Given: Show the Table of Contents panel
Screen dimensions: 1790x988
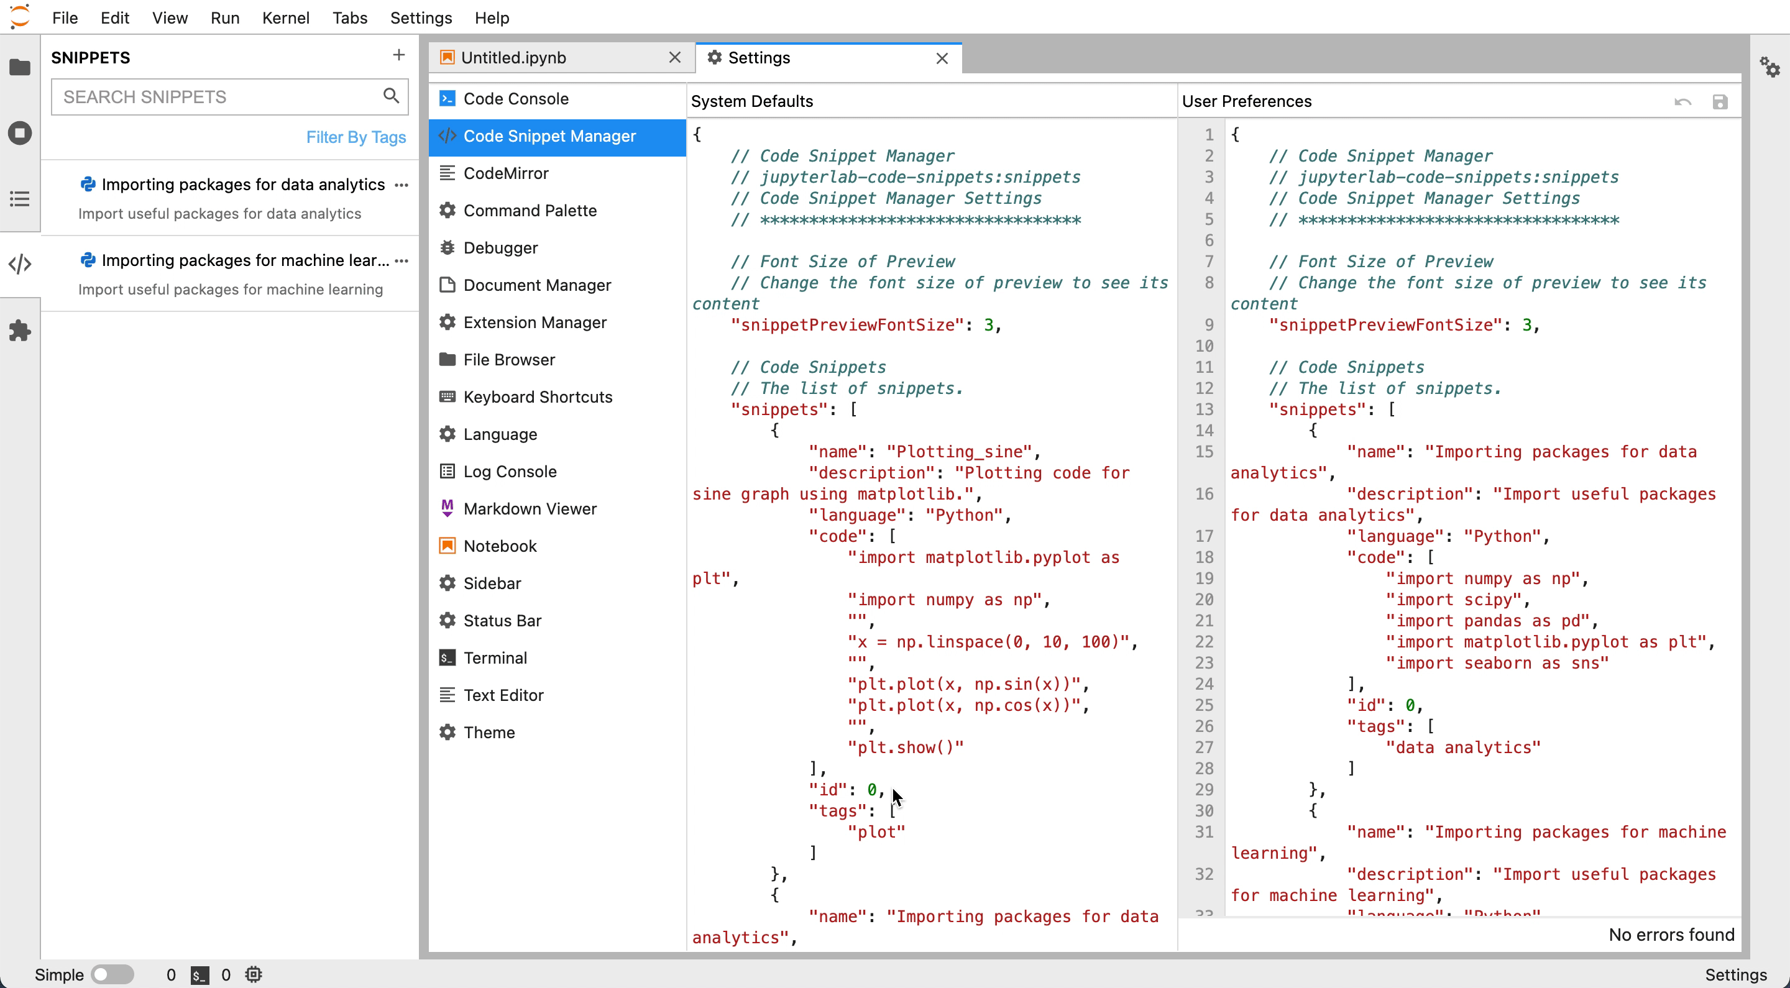Looking at the screenshot, I should click(20, 199).
